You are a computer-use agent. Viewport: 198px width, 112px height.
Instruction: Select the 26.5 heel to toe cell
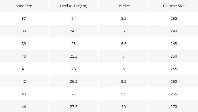coord(74,81)
